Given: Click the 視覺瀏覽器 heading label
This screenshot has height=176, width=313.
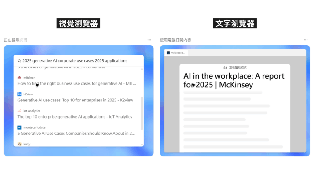Looking at the screenshot, I should tap(78, 23).
